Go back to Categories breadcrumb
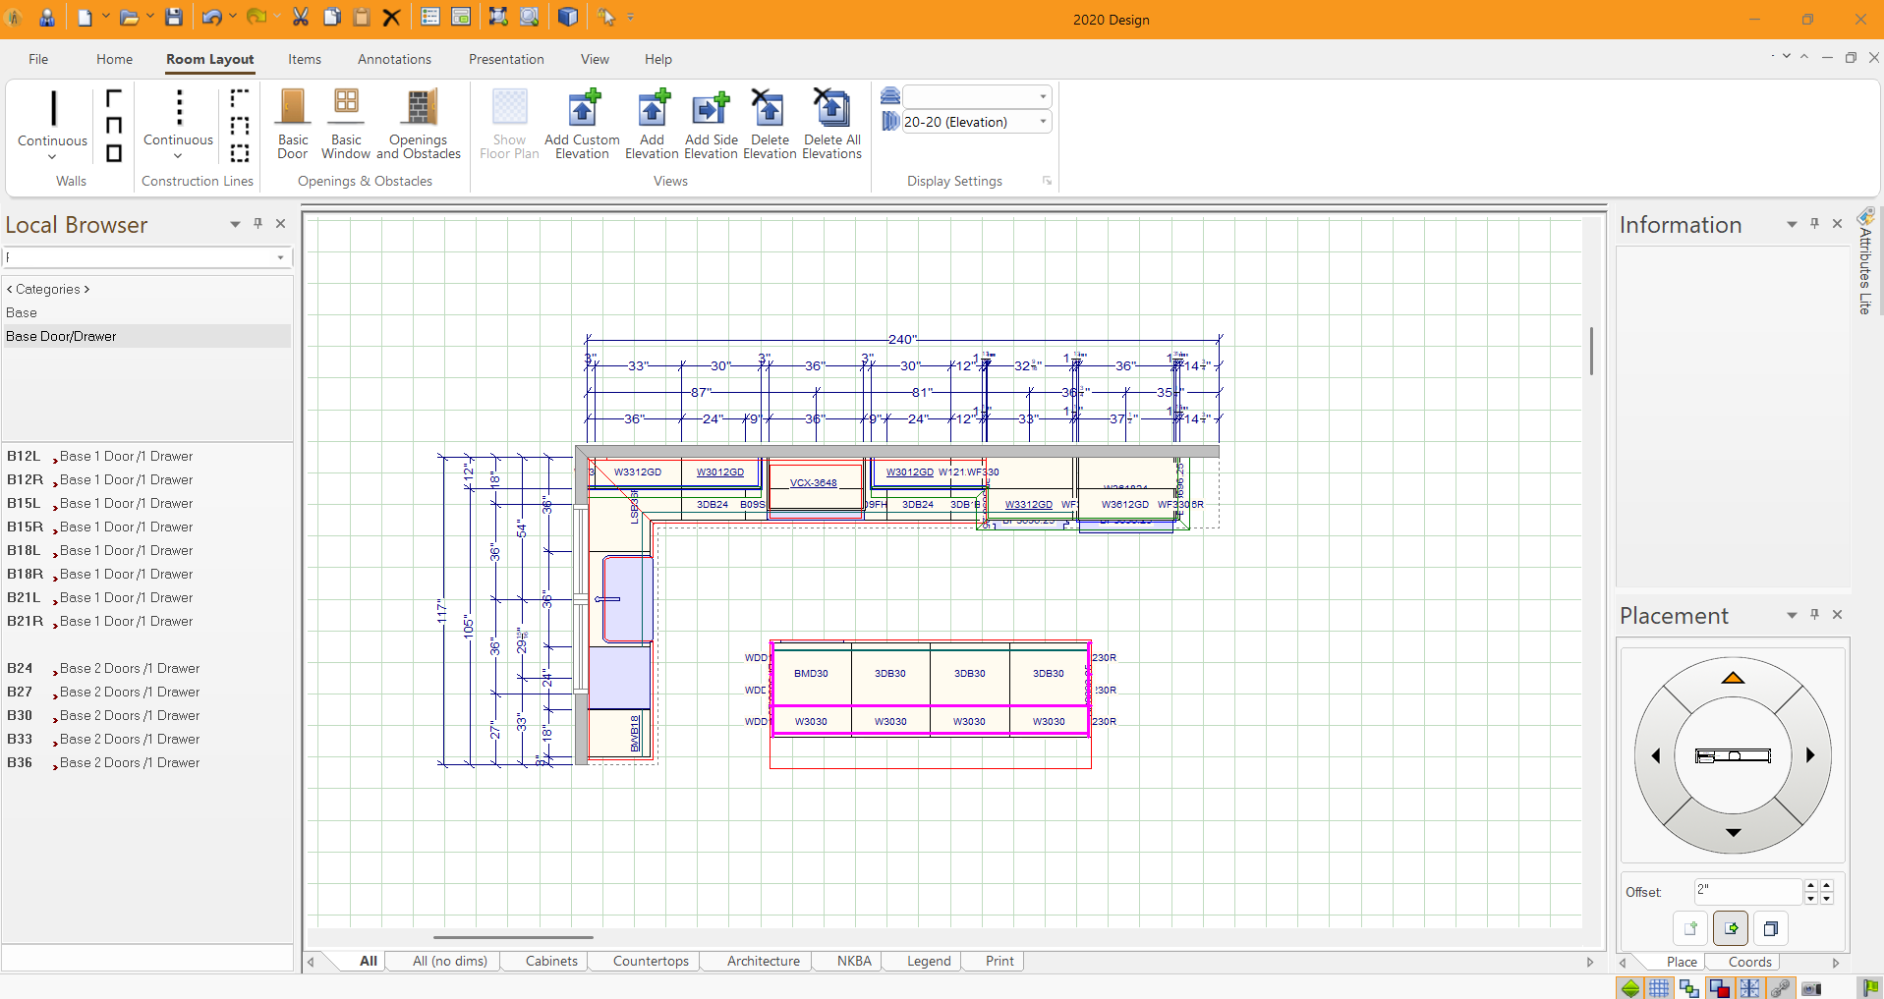The image size is (1884, 999). (x=48, y=289)
